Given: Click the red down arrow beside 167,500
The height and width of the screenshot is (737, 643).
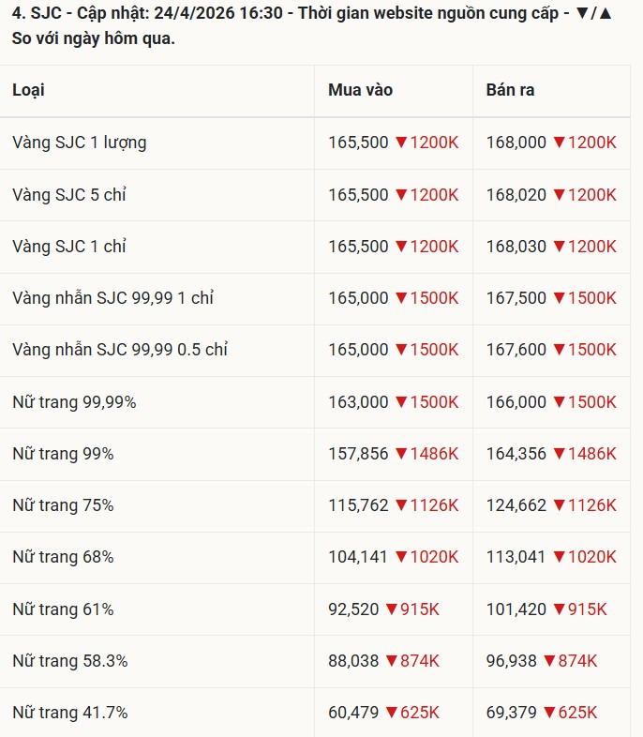Looking at the screenshot, I should tap(559, 298).
